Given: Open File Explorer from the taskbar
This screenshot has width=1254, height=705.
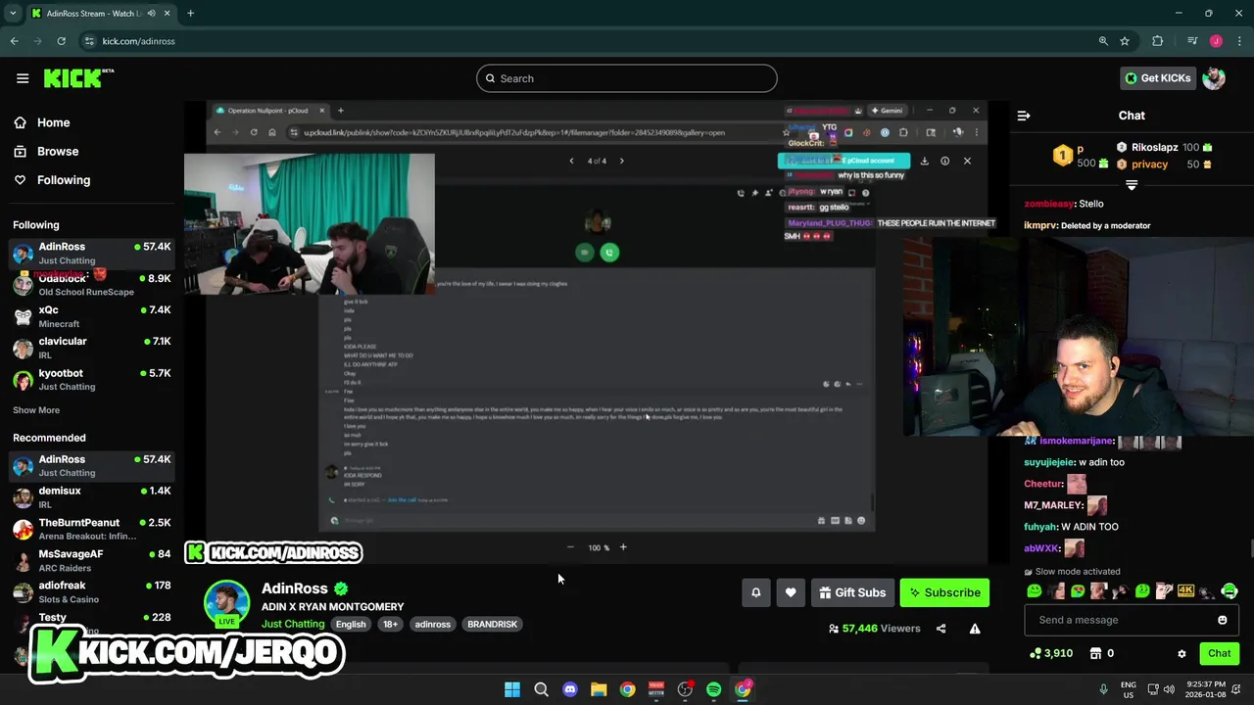Looking at the screenshot, I should 599,689.
